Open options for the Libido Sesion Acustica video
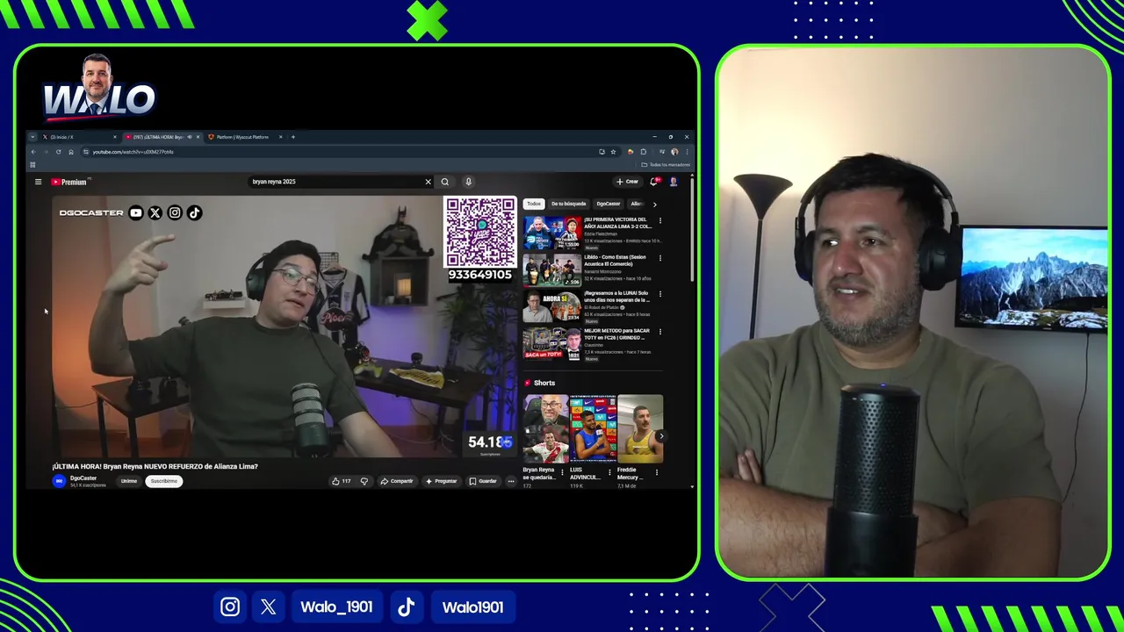This screenshot has height=632, width=1124. click(x=659, y=258)
